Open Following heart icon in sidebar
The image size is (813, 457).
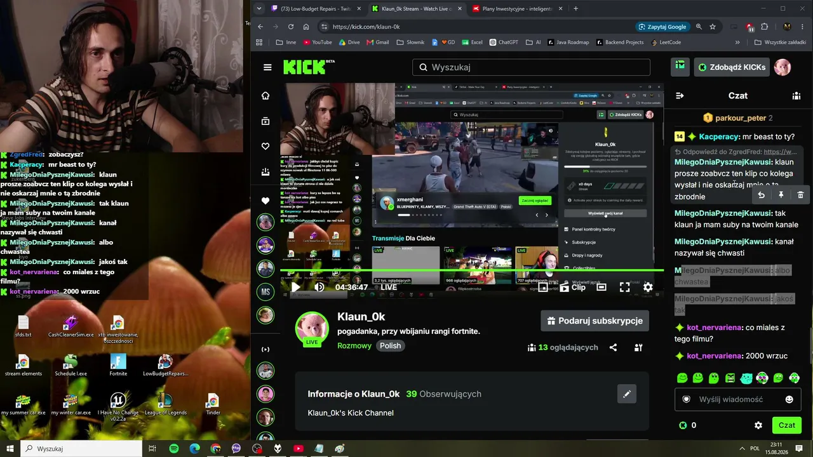[265, 147]
